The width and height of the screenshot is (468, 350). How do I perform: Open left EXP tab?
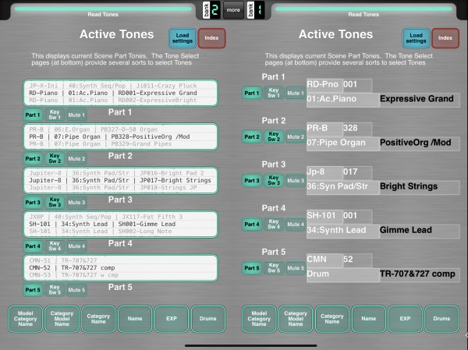click(x=172, y=319)
